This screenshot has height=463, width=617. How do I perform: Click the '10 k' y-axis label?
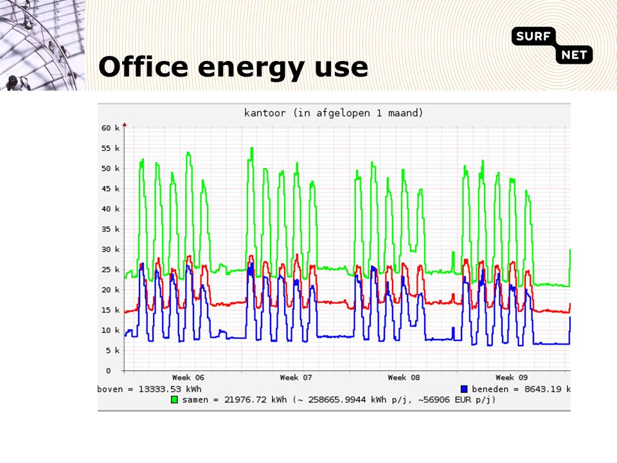(x=110, y=331)
